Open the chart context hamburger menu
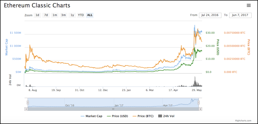This screenshot has height=124, width=258. coord(249,6)
